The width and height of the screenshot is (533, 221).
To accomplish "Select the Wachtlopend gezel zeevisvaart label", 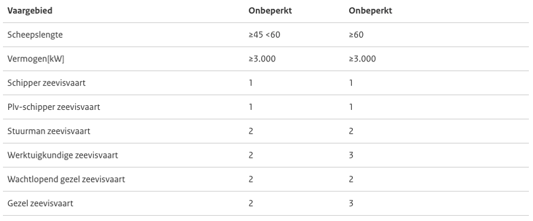I will (x=66, y=179).
